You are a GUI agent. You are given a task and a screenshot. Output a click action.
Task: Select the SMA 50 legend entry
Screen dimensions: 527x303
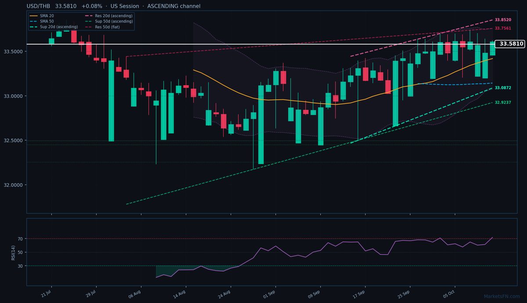coord(41,21)
